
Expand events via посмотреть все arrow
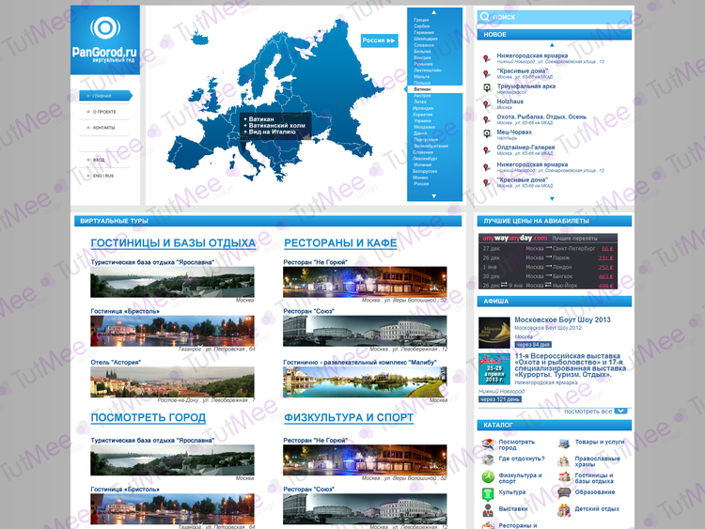click(x=619, y=412)
